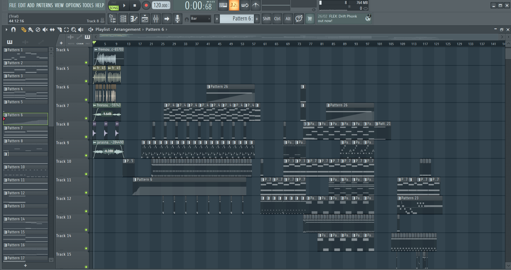511x270 pixels.
Task: Select the Slip tool
Action: [52, 29]
